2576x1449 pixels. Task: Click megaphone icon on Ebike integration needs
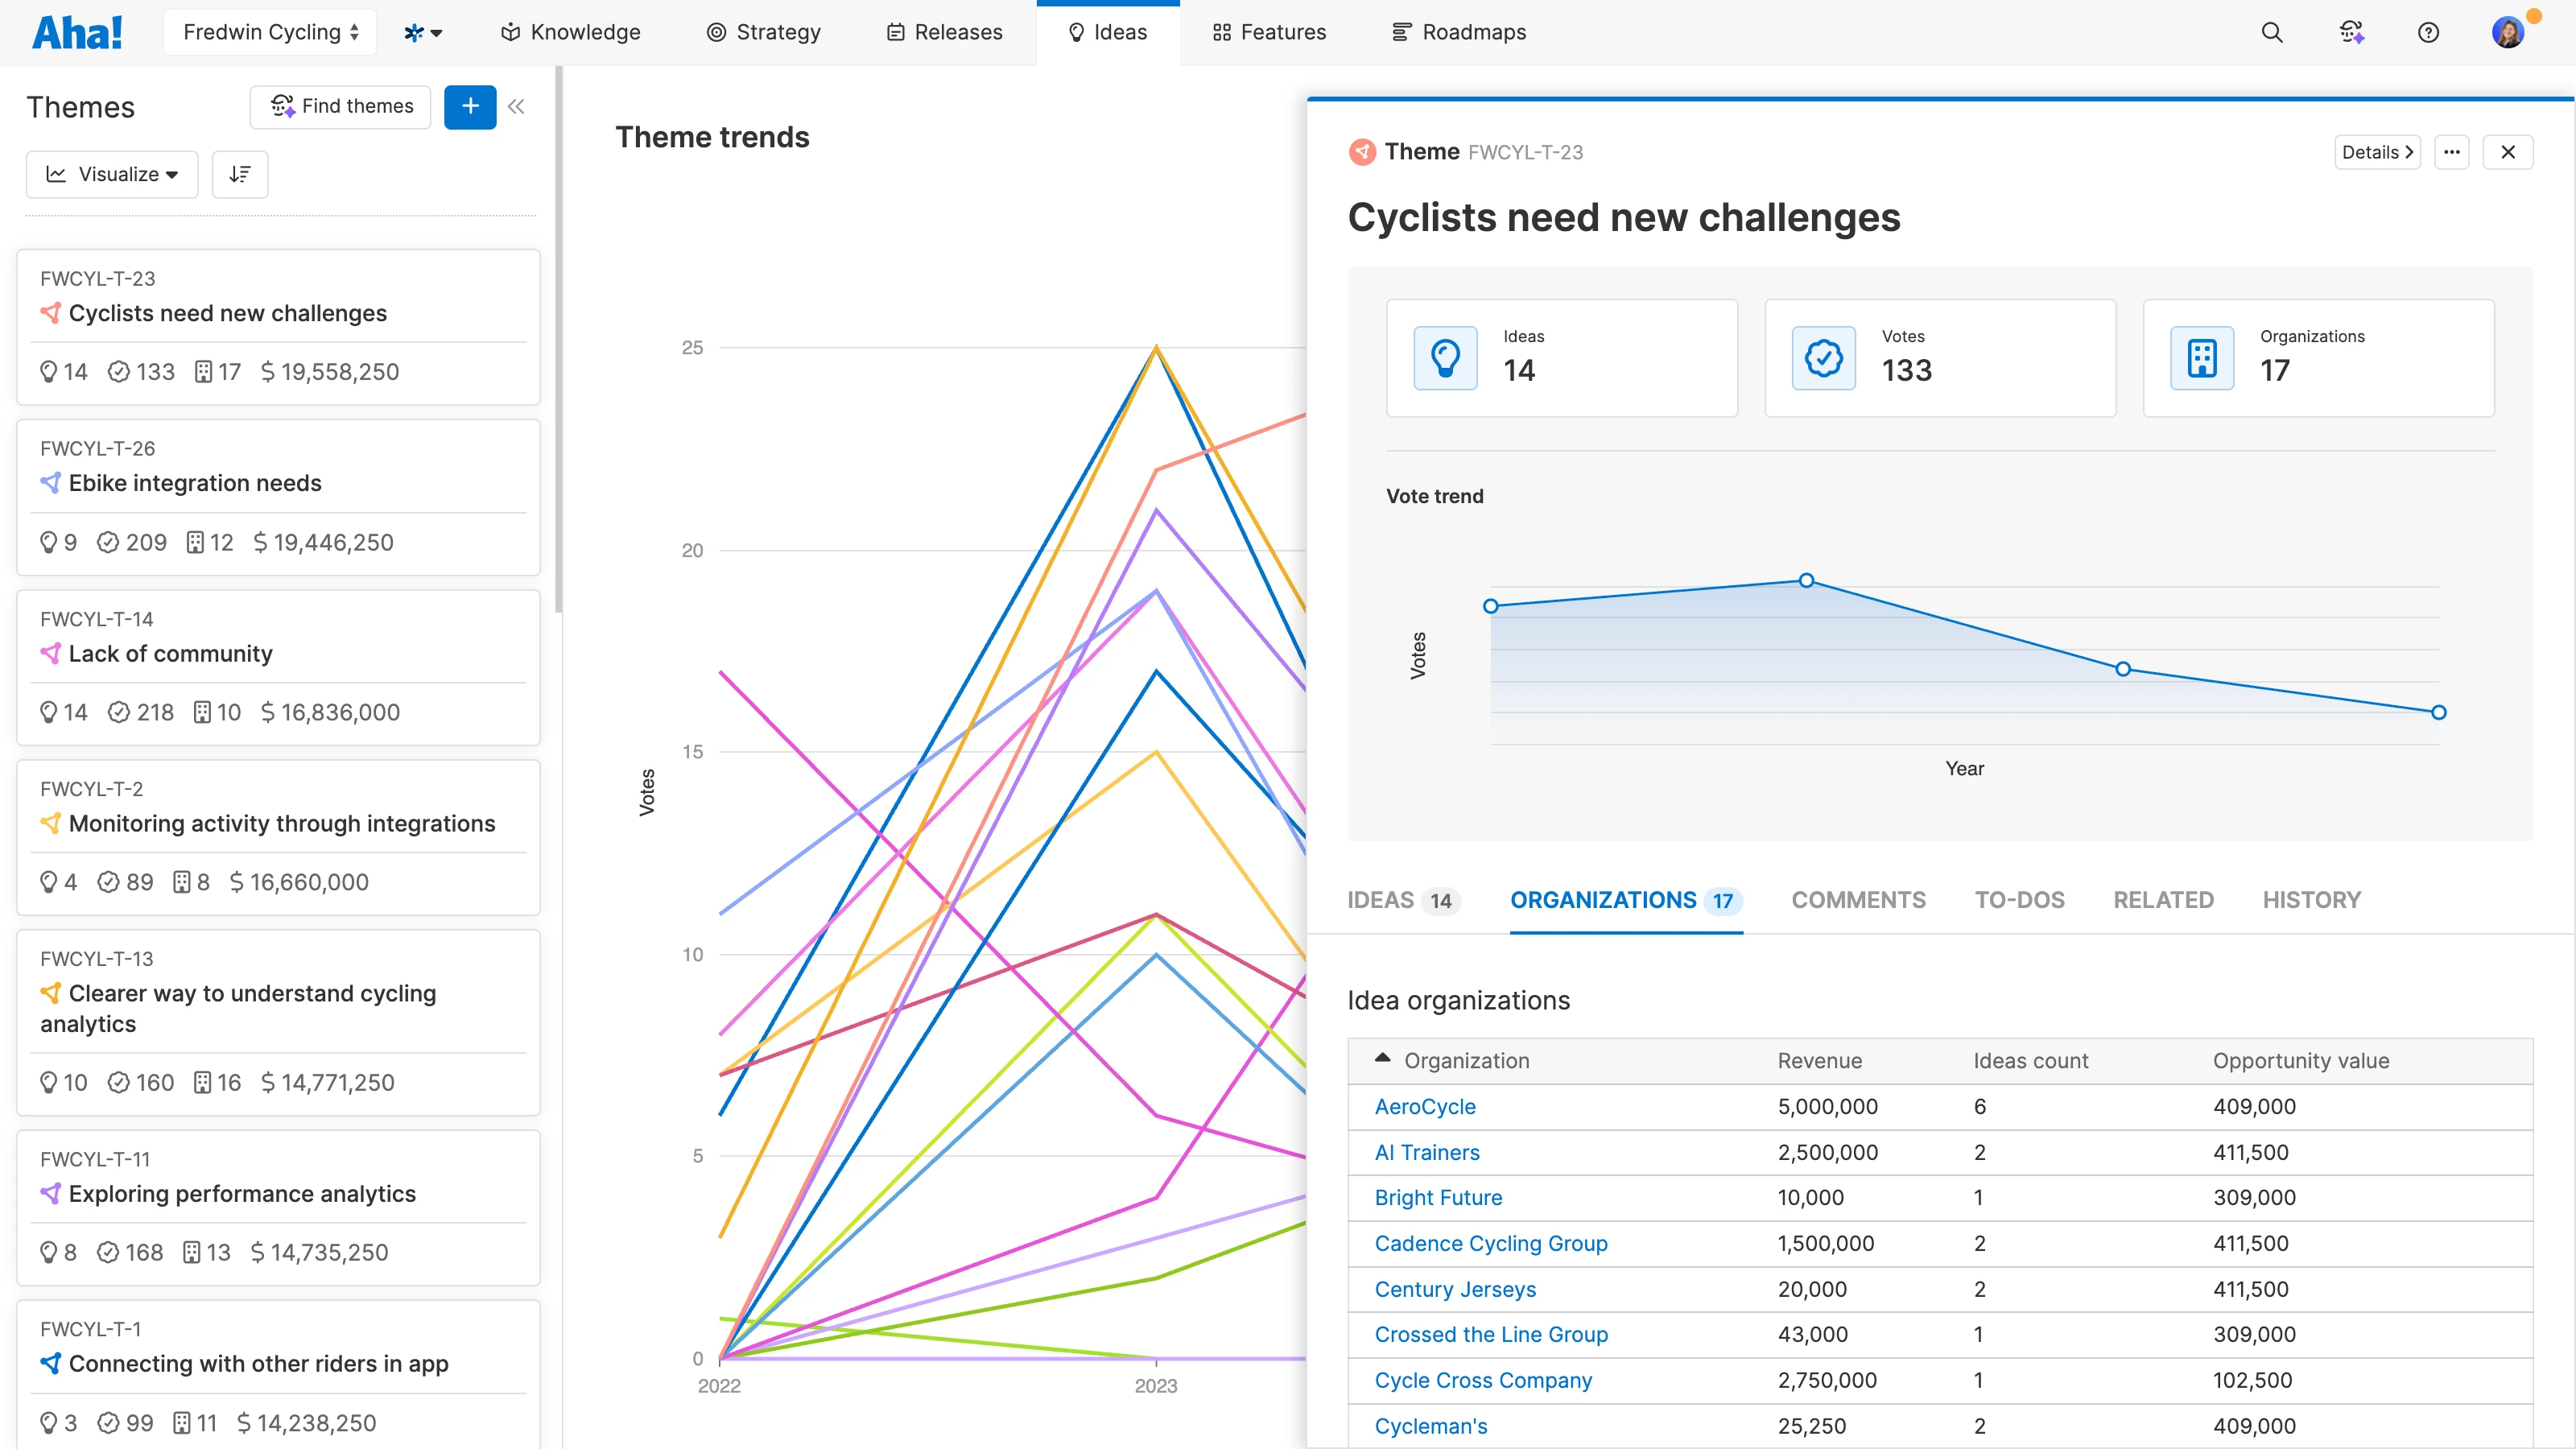click(50, 483)
